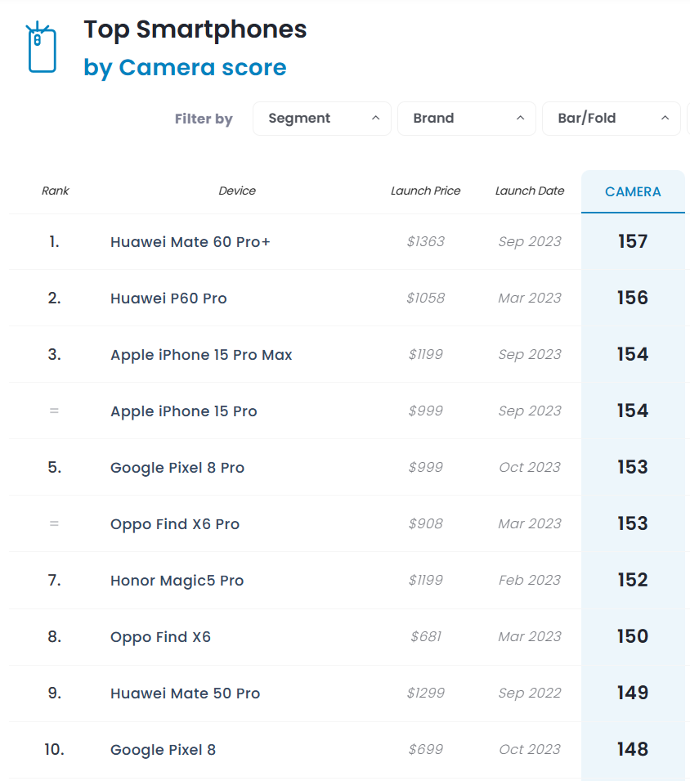Screen dimensions: 690x781
Task: Click the Segment dropdown chevron arrow
Action: (376, 118)
